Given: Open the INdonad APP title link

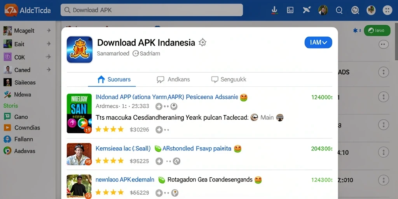Looking at the screenshot, I should [x=167, y=97].
